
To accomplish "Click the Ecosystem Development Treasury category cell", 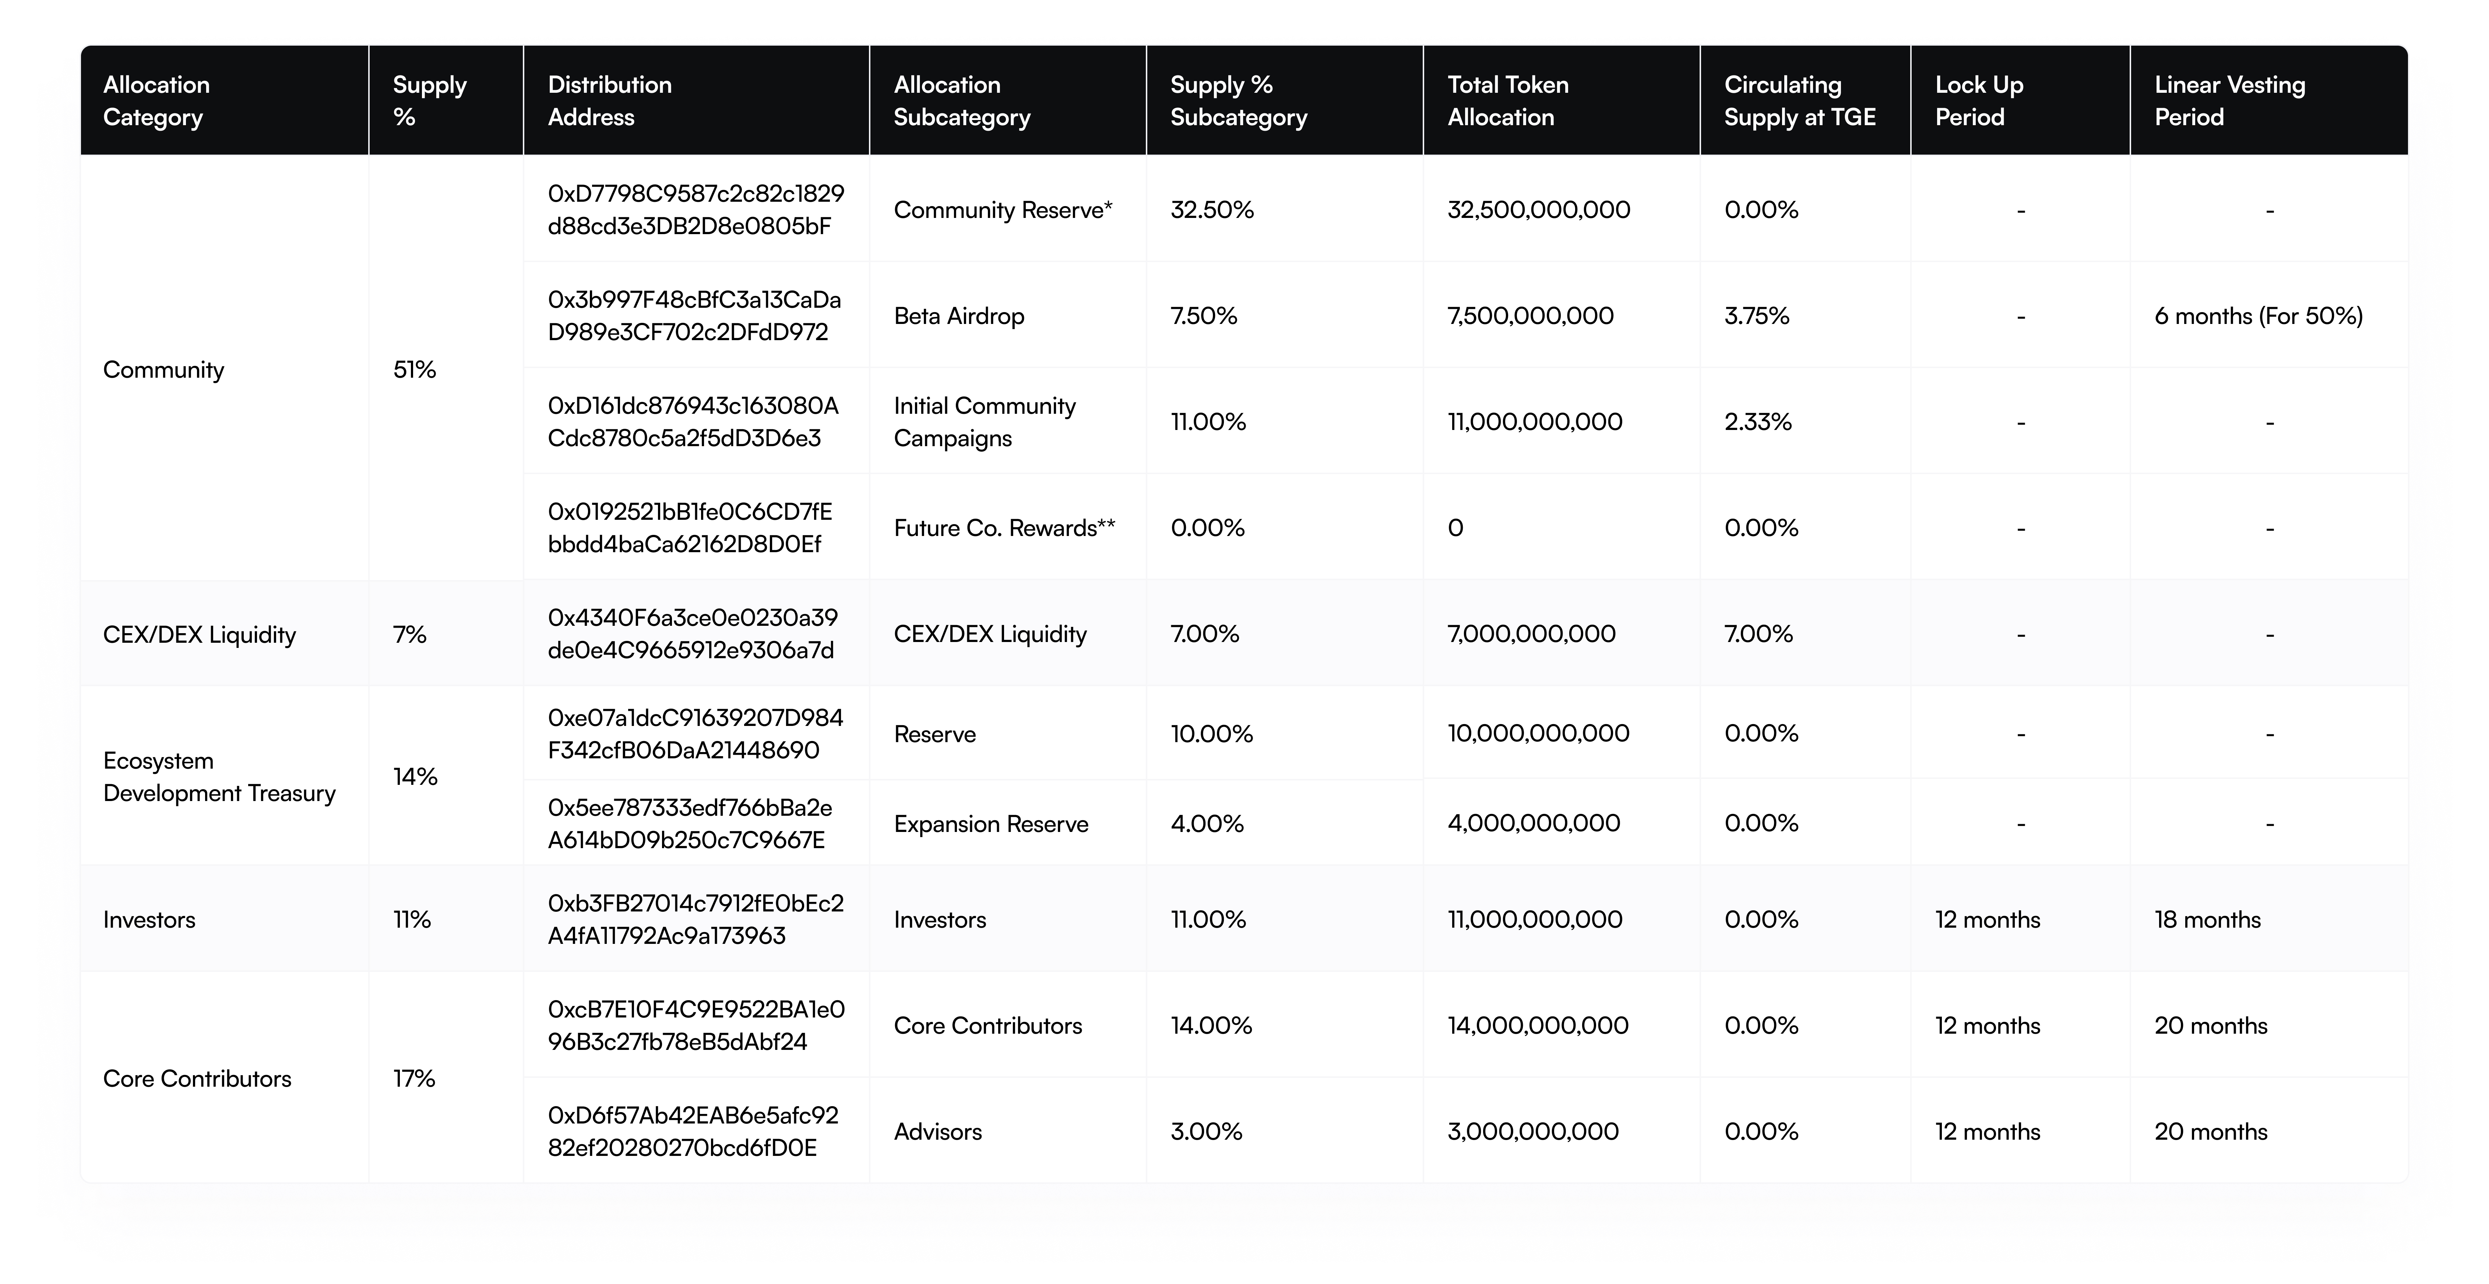I will [x=219, y=777].
